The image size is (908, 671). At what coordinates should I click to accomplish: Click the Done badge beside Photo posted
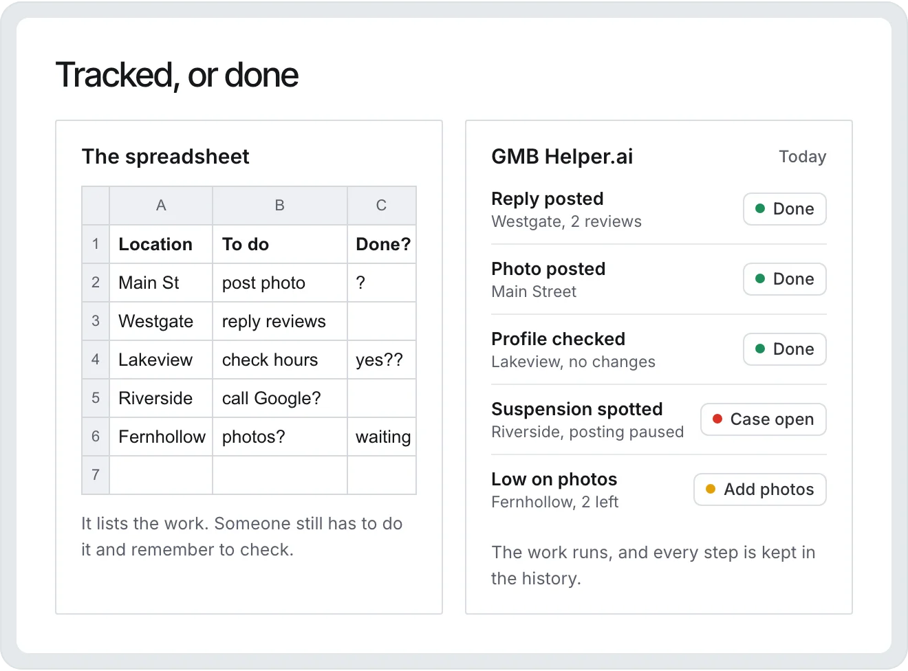tap(785, 279)
